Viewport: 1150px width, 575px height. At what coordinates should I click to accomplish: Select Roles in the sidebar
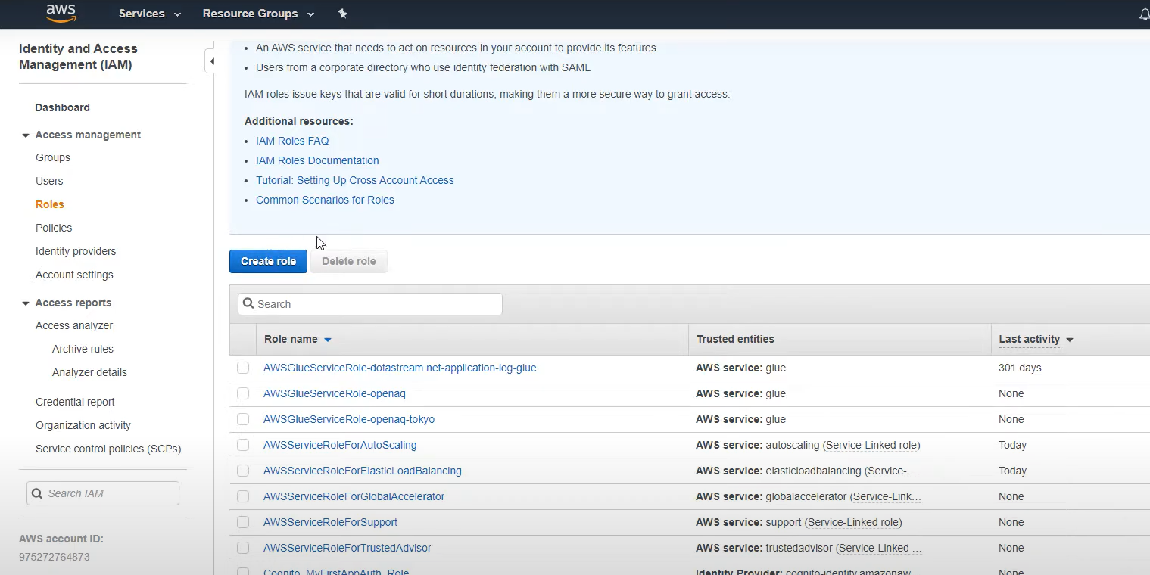(x=50, y=204)
